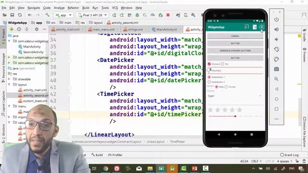Expand the drawable folder in project tree

click(x=9, y=79)
